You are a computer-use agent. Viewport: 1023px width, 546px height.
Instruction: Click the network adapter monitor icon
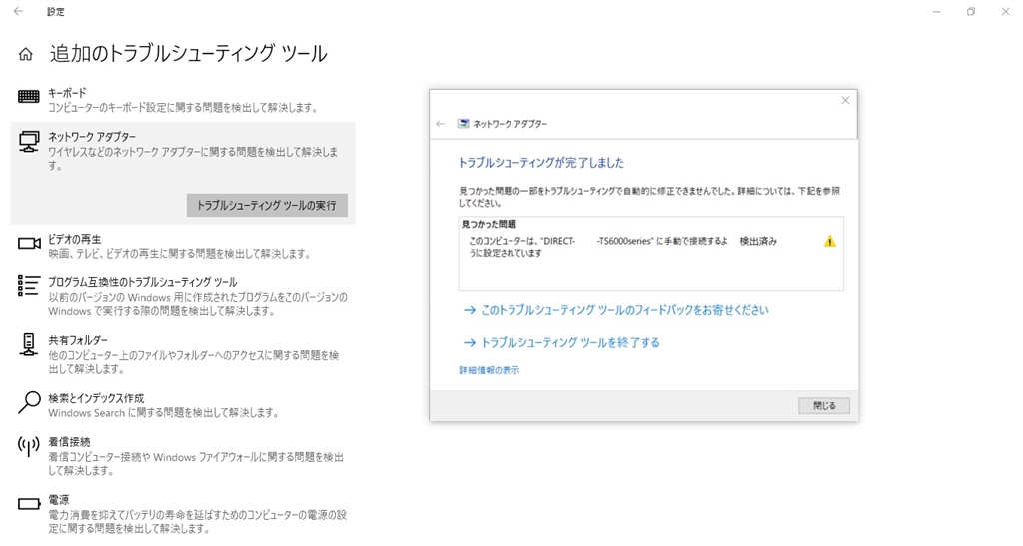click(x=29, y=142)
